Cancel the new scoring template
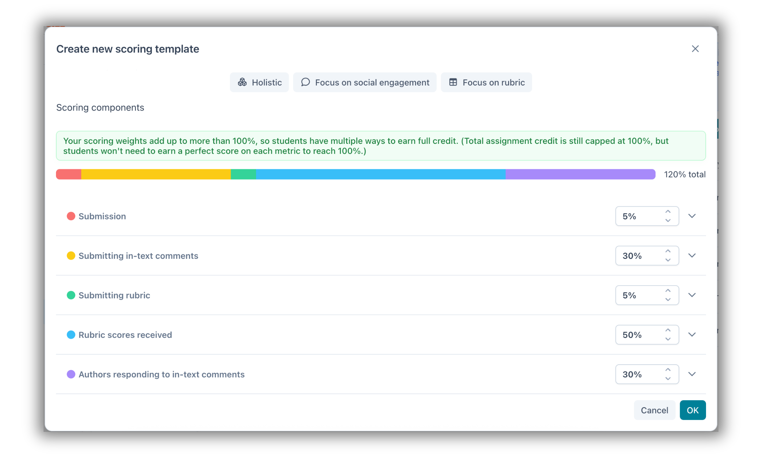This screenshot has width=762, height=458. [654, 410]
